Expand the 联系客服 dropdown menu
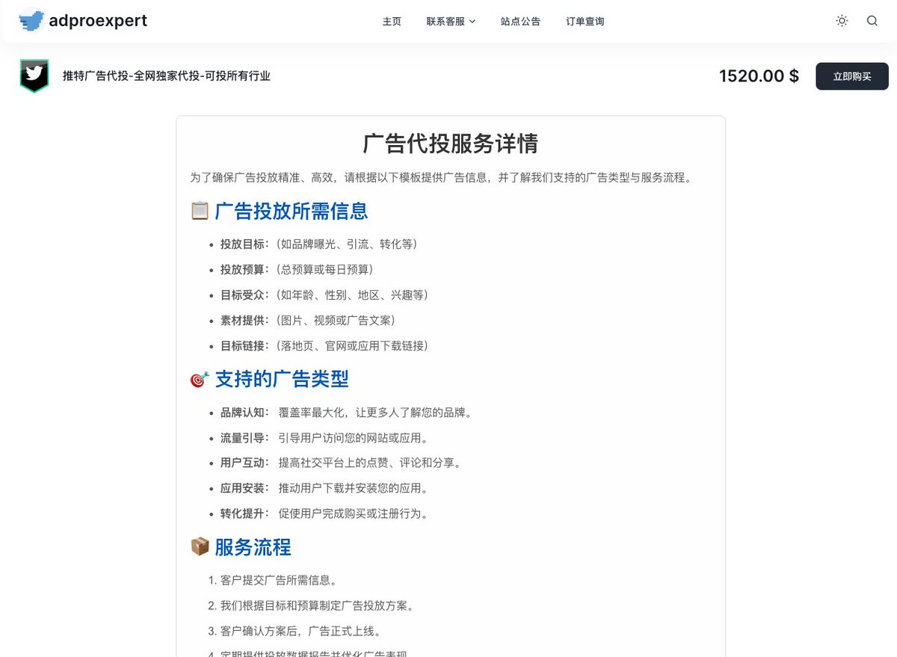 (x=451, y=22)
